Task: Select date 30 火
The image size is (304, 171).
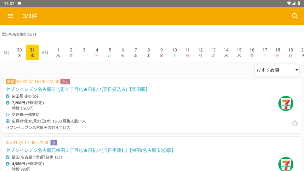Action: 19,53
